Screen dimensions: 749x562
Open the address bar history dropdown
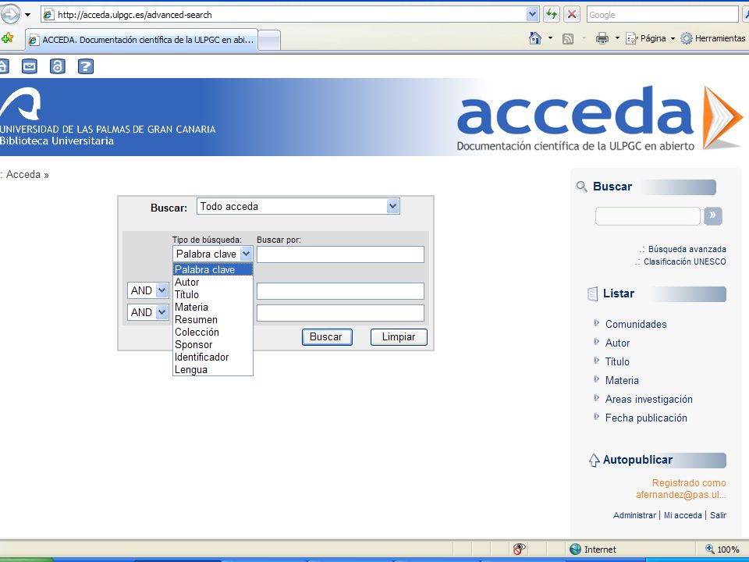tap(533, 14)
